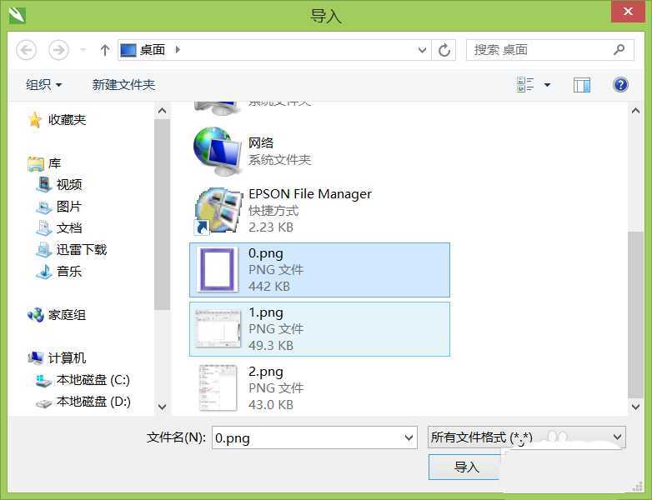Open the 迅雷下载 library

(82, 249)
